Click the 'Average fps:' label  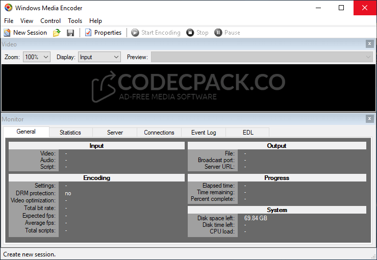[40, 223]
